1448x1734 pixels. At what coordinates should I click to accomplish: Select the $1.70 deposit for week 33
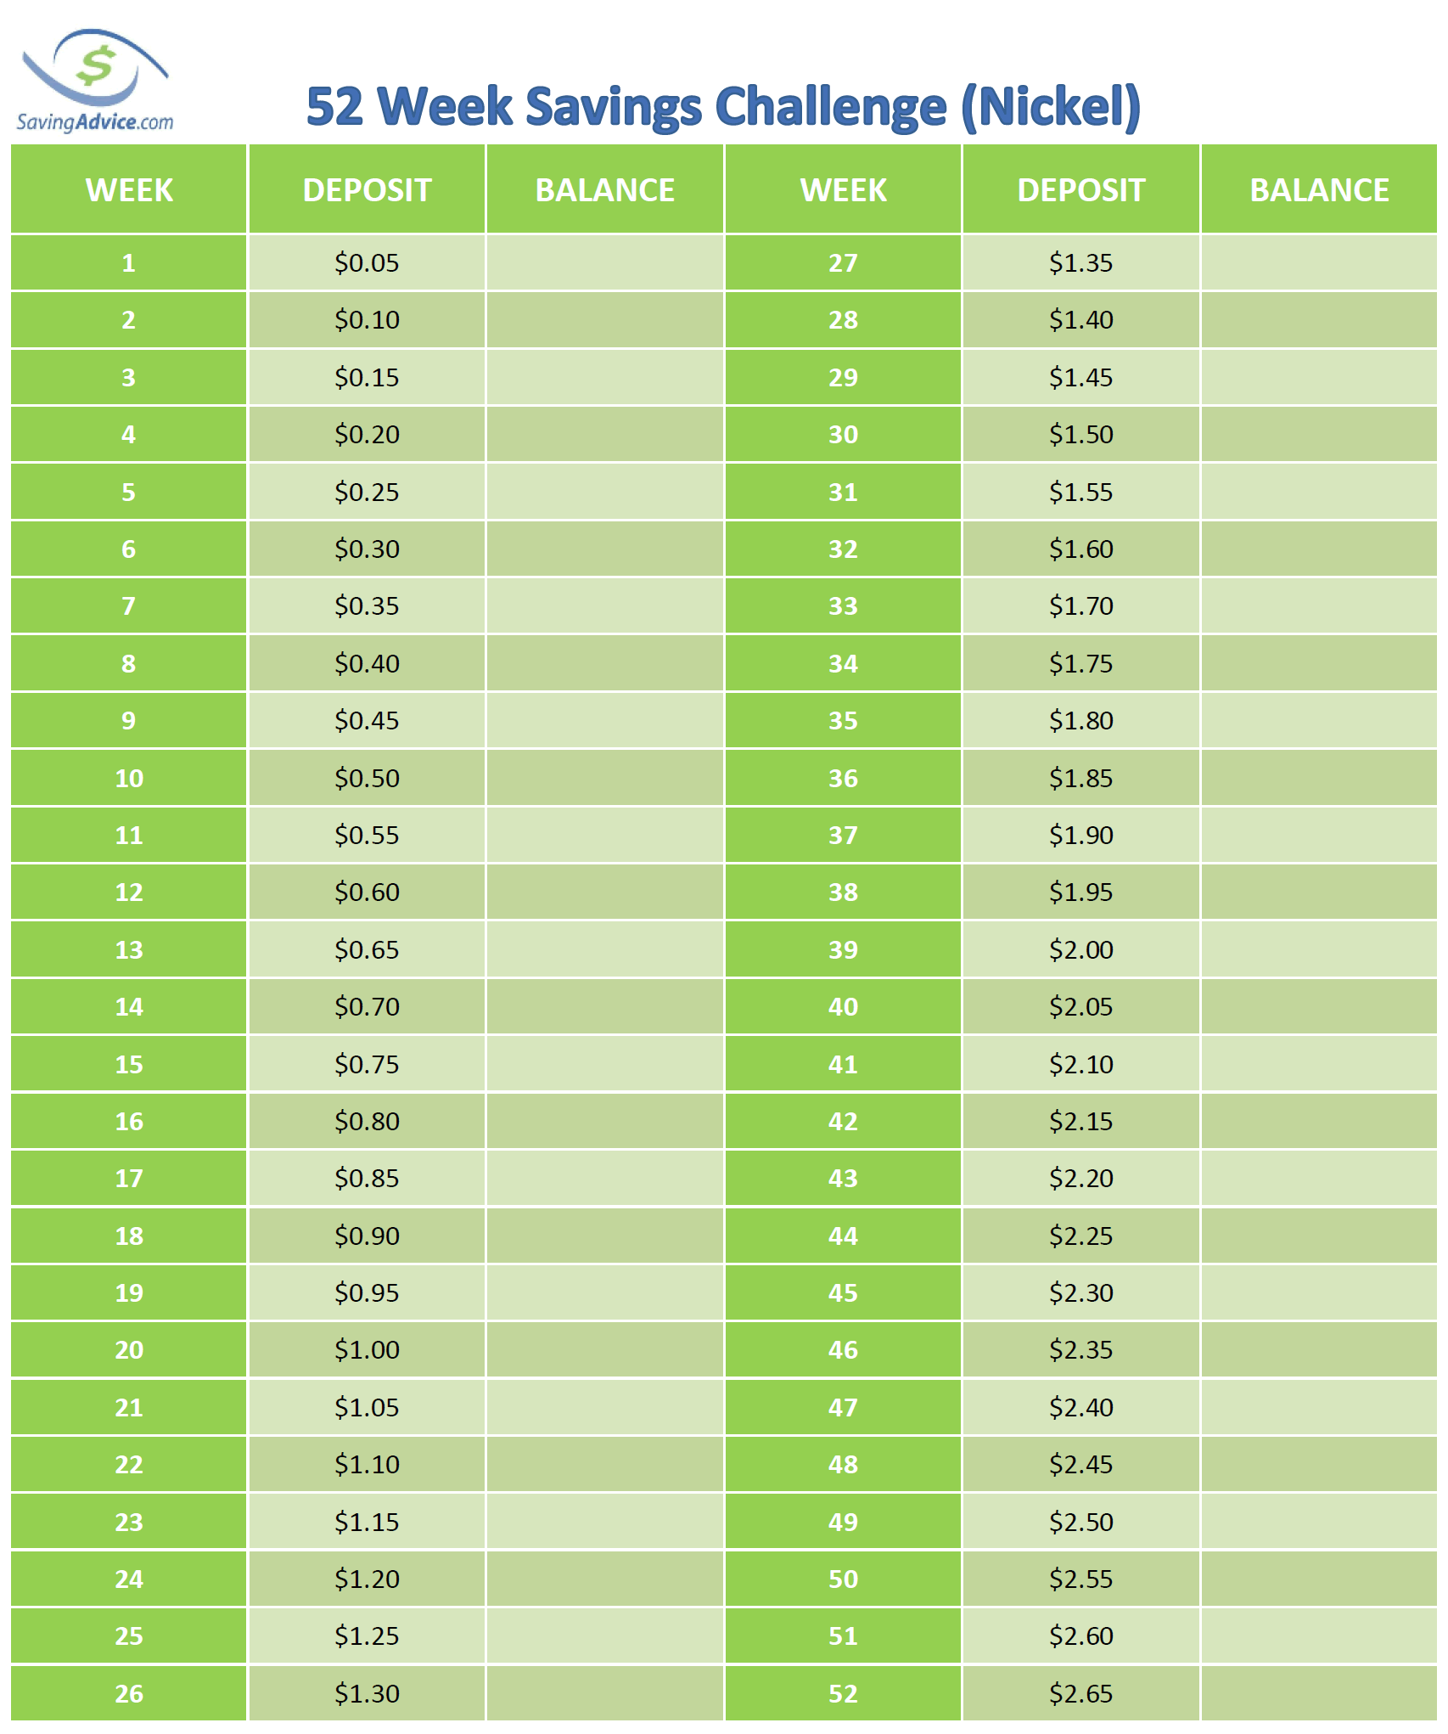pyautogui.click(x=1080, y=606)
